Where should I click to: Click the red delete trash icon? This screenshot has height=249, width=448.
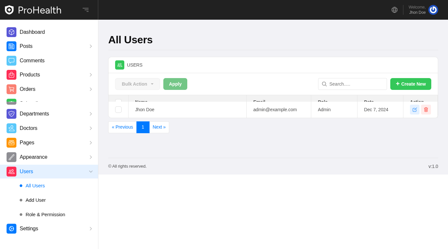[x=426, y=110]
